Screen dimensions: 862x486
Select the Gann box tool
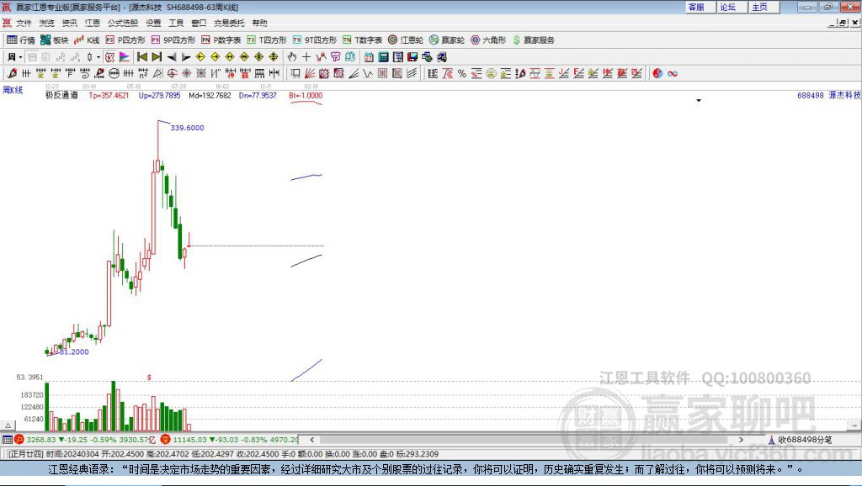click(324, 74)
